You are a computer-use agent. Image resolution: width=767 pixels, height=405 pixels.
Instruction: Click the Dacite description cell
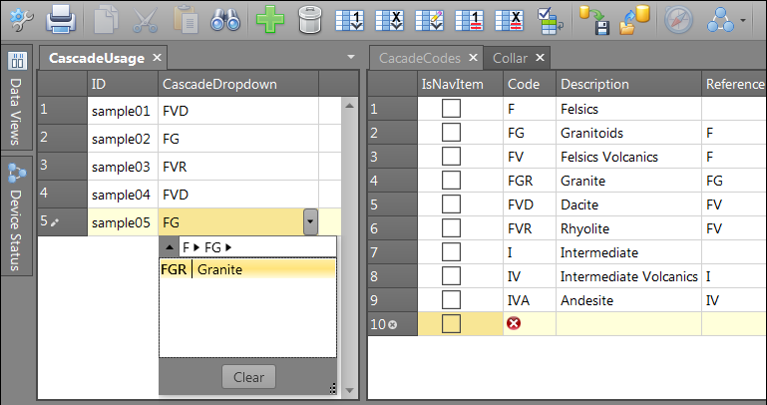pos(628,204)
